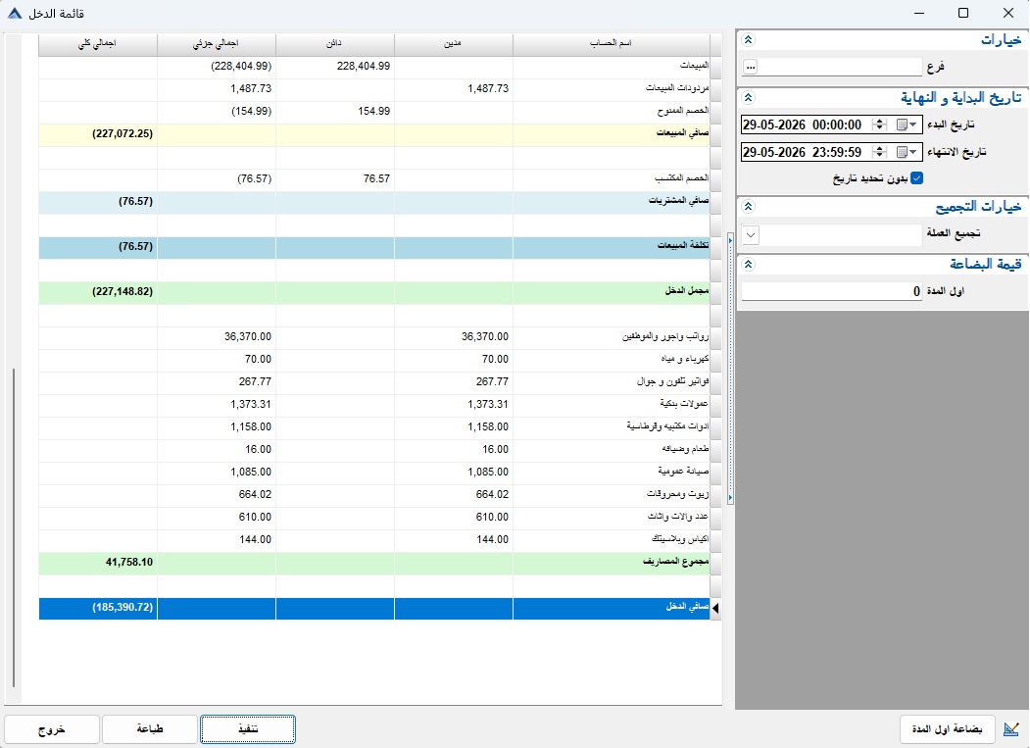
Task: Click the طباعة button
Action: point(150,729)
